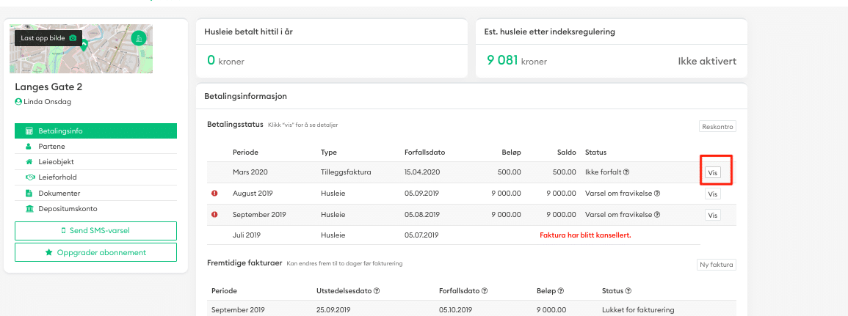Show details for the Mars 2020 invoice

click(712, 173)
